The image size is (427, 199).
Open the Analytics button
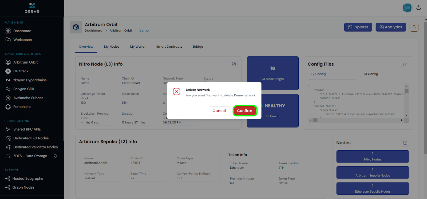click(391, 27)
